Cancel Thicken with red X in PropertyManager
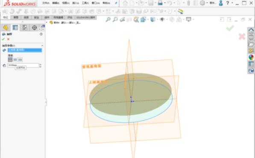The width and height of the screenshot is (255, 158). (8, 39)
